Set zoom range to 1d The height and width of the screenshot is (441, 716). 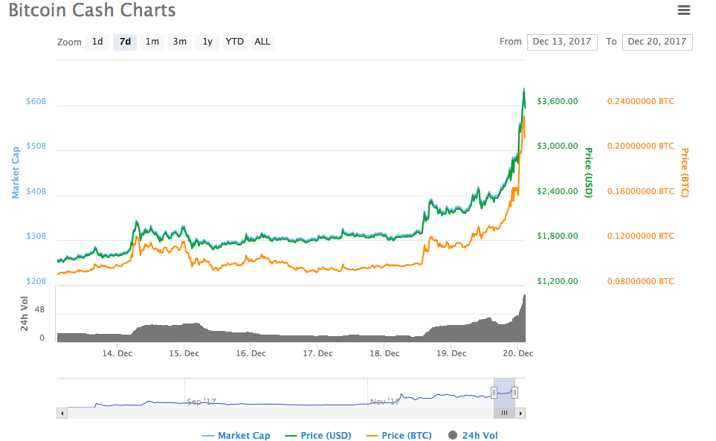point(97,42)
